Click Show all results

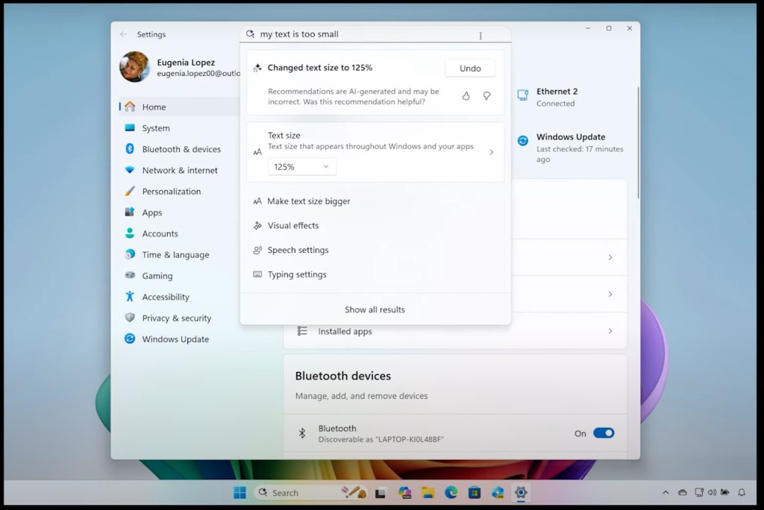375,309
